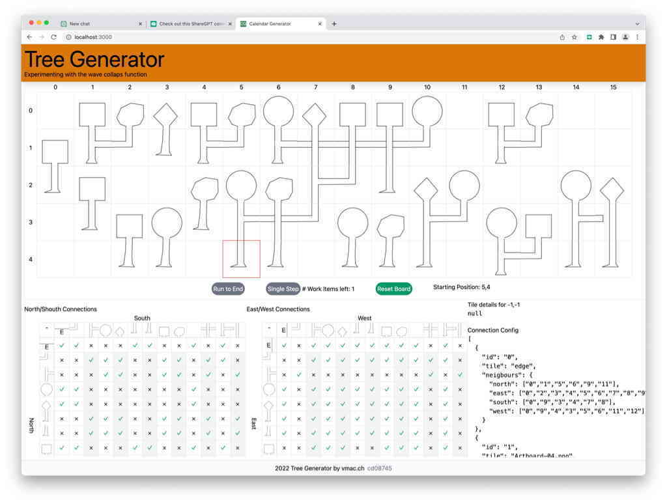The width and height of the screenshot is (667, 504).
Task: Click the E edge tile icon heading the North rows
Action: (46, 346)
